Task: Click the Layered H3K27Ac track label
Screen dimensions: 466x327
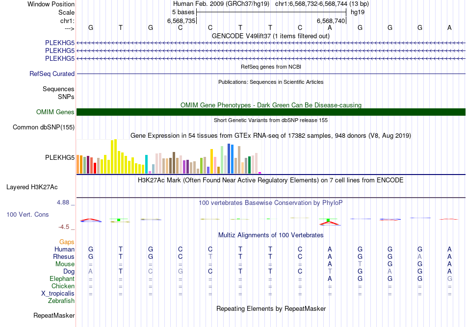Action: tap(32, 187)
